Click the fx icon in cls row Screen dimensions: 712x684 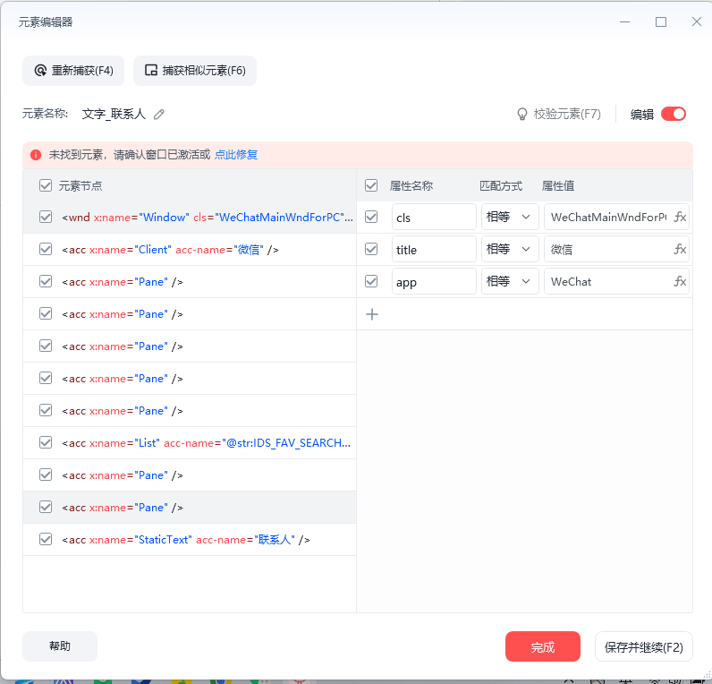[680, 217]
